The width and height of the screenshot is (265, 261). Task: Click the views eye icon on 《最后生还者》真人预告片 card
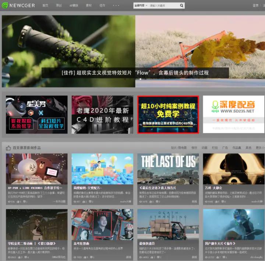(x=141, y=202)
